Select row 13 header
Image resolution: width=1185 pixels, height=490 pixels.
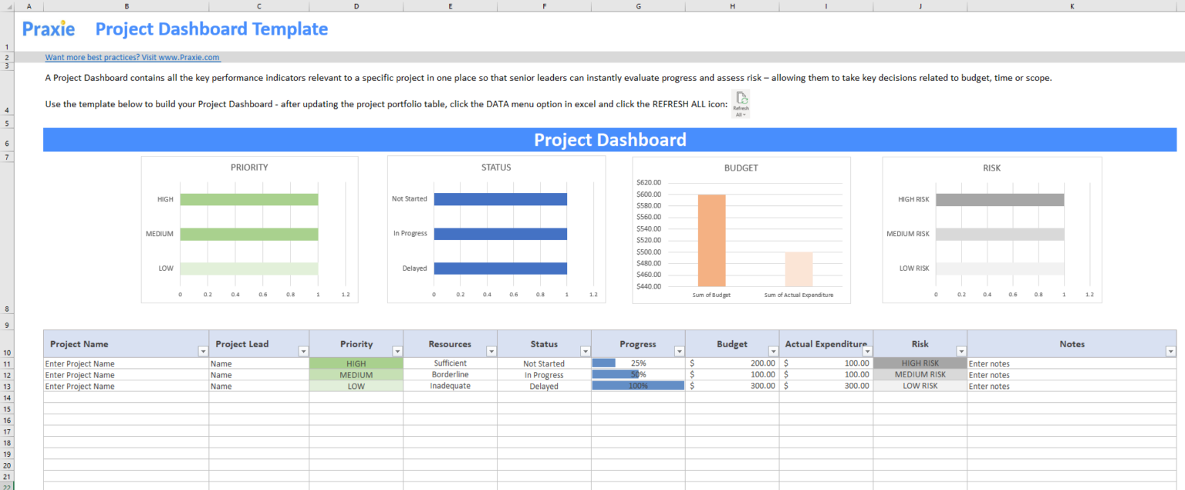click(7, 386)
